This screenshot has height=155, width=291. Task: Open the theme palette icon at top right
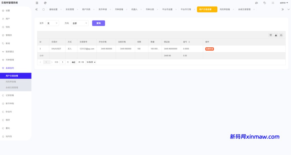point(257,3)
